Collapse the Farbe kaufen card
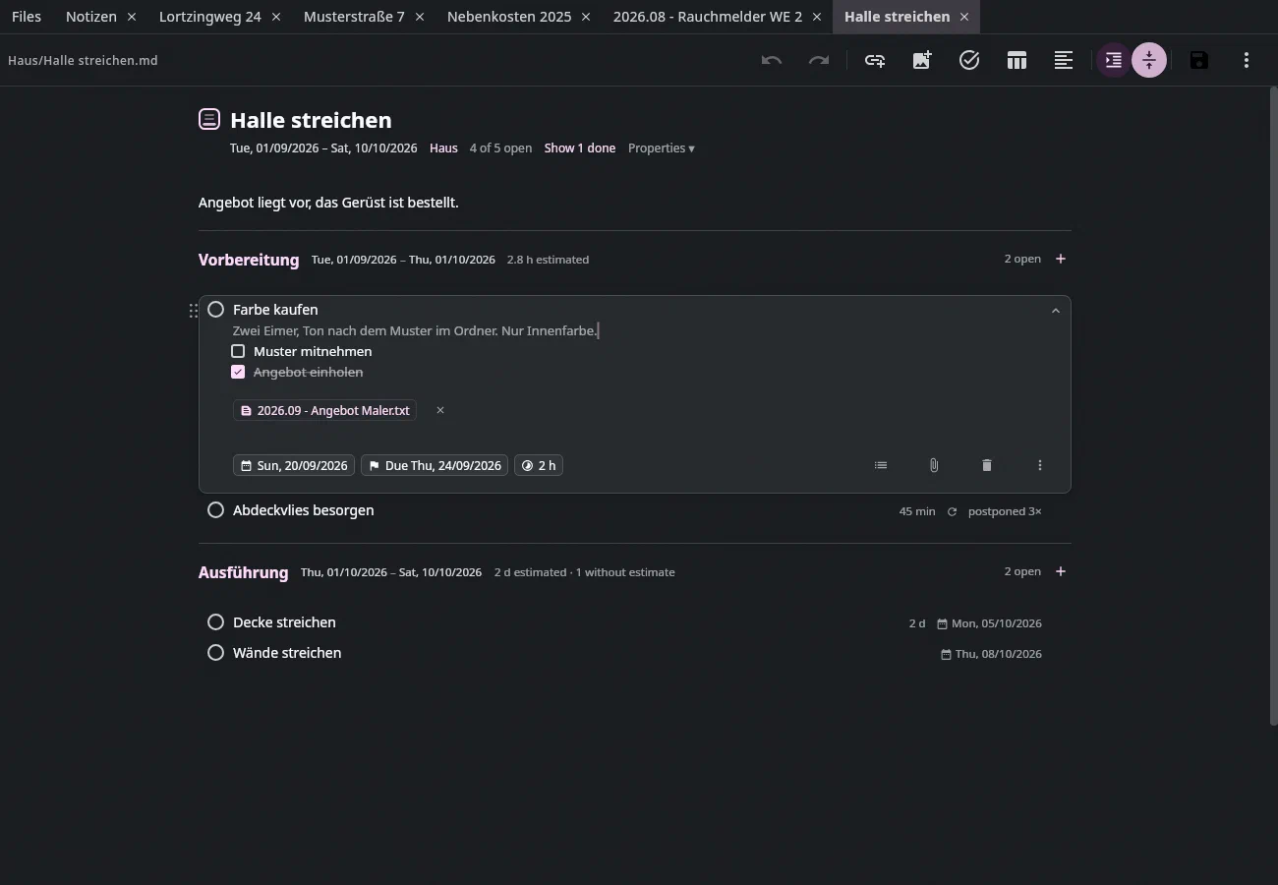 (x=1056, y=311)
